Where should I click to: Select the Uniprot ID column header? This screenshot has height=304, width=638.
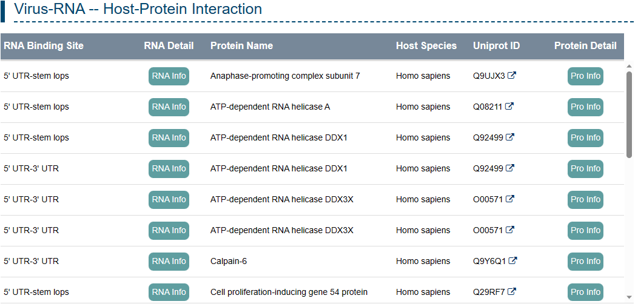[x=496, y=46]
